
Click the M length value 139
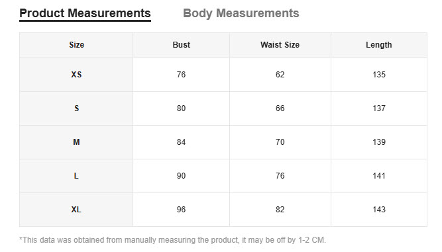point(379,142)
